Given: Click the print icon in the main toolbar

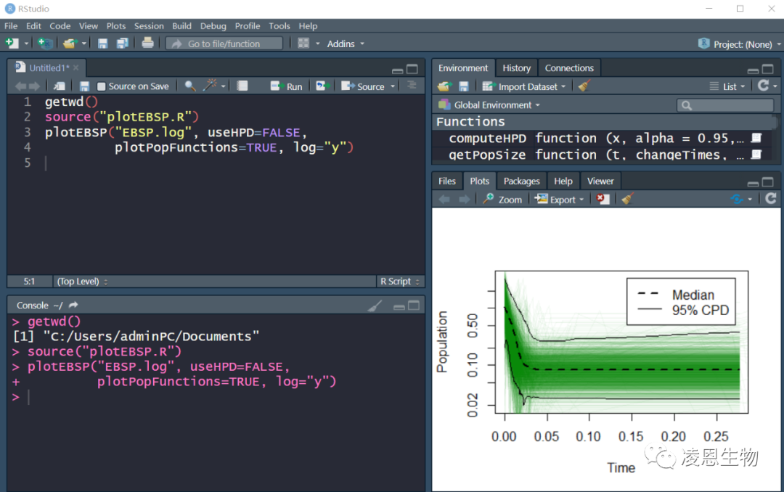Looking at the screenshot, I should tap(148, 44).
